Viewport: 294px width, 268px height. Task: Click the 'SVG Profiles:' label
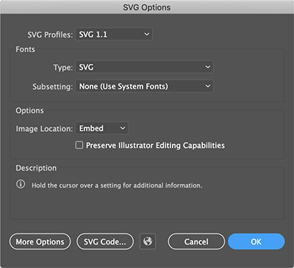50,35
